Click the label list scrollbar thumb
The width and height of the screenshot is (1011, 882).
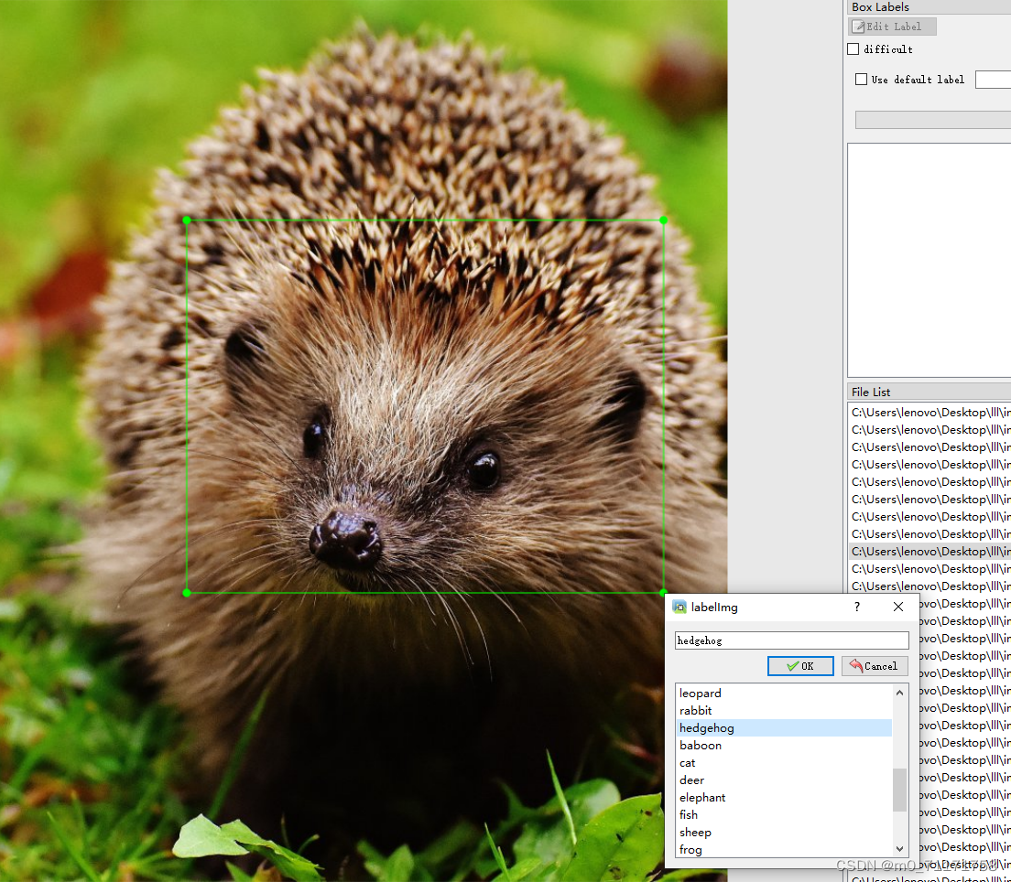(x=900, y=790)
